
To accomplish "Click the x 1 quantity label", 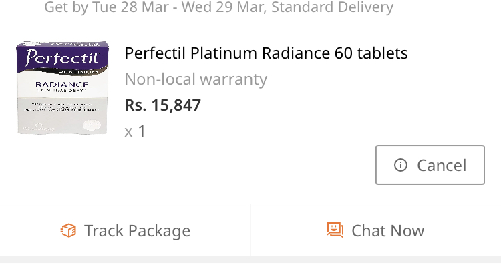I will [x=135, y=131].
